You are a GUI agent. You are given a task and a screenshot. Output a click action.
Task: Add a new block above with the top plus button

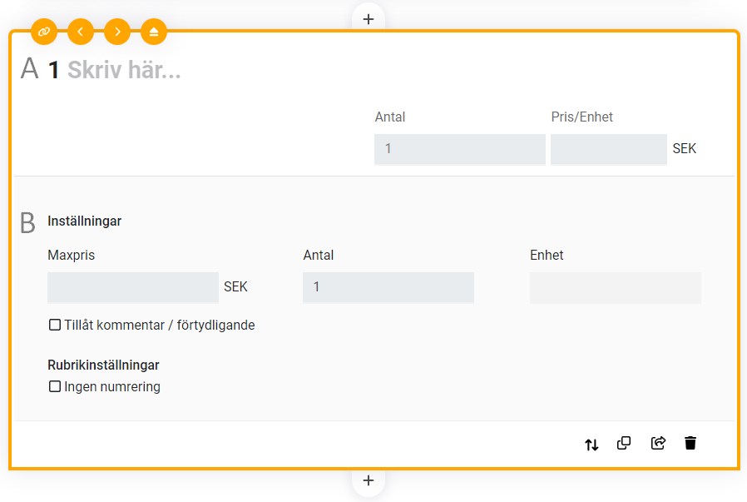point(369,18)
